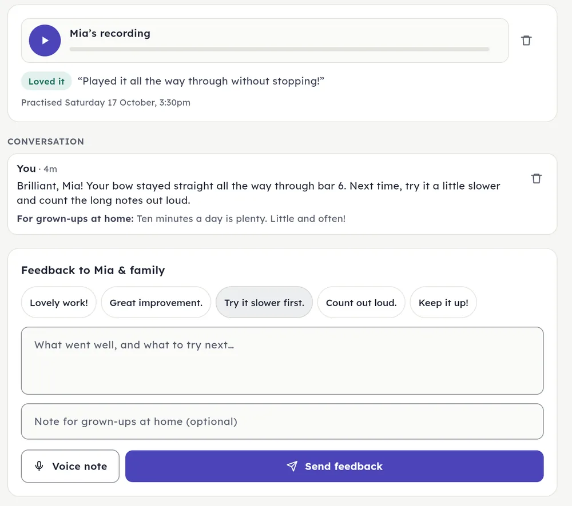Delete Mia's recording with trash icon
This screenshot has height=506, width=572.
click(x=526, y=41)
